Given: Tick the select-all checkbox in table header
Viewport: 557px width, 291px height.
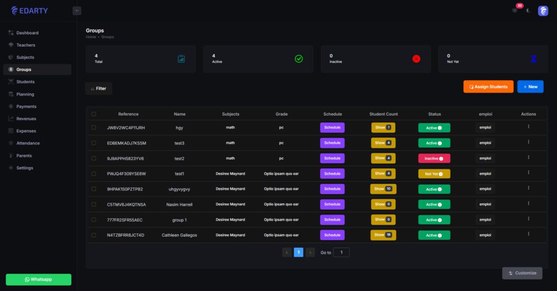Looking at the screenshot, I should (x=94, y=114).
